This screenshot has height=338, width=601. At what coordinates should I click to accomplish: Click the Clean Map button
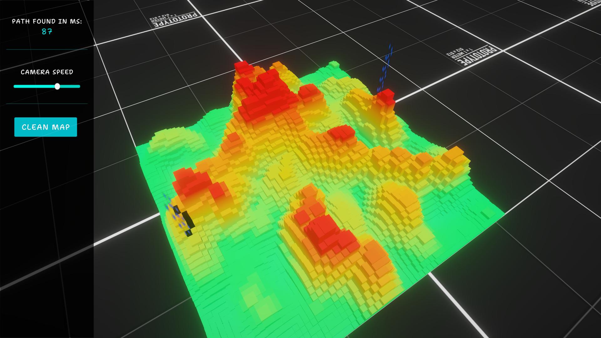click(x=46, y=127)
